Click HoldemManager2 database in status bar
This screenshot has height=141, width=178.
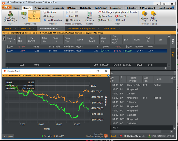(134, 136)
